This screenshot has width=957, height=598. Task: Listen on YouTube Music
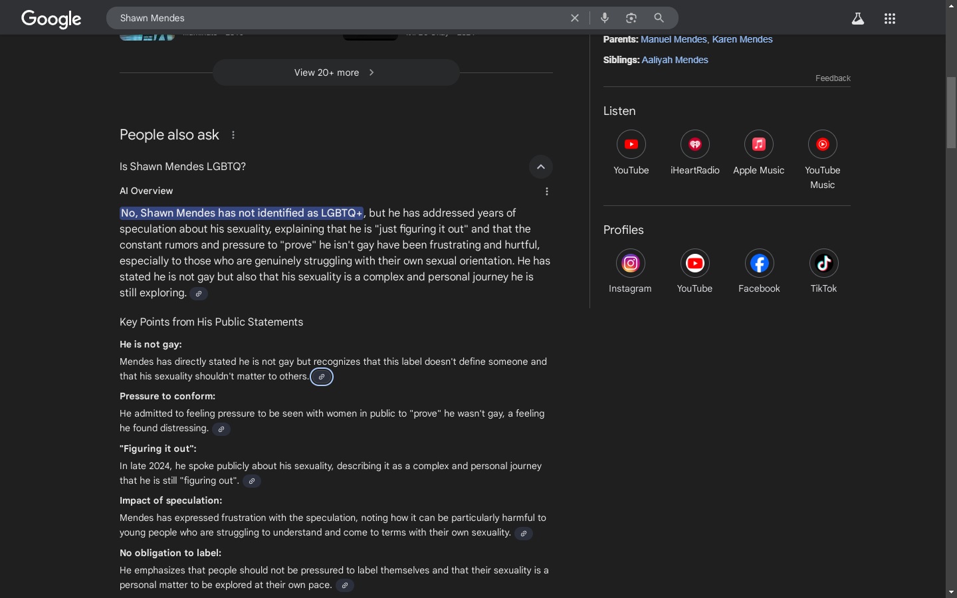[x=823, y=144]
